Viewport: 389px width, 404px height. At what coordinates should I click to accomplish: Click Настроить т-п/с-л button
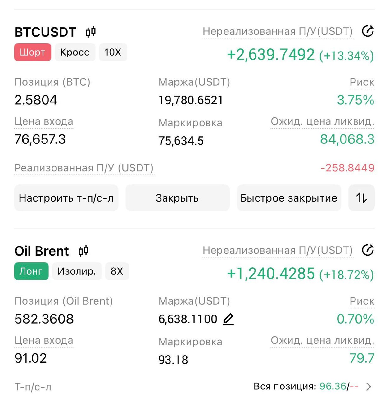tap(66, 198)
